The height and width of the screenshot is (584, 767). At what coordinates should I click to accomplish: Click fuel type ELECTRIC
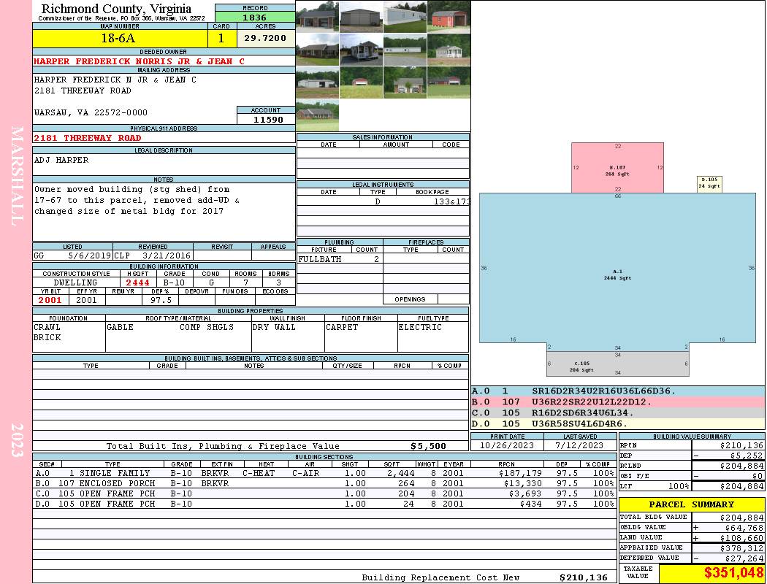pyautogui.click(x=420, y=328)
